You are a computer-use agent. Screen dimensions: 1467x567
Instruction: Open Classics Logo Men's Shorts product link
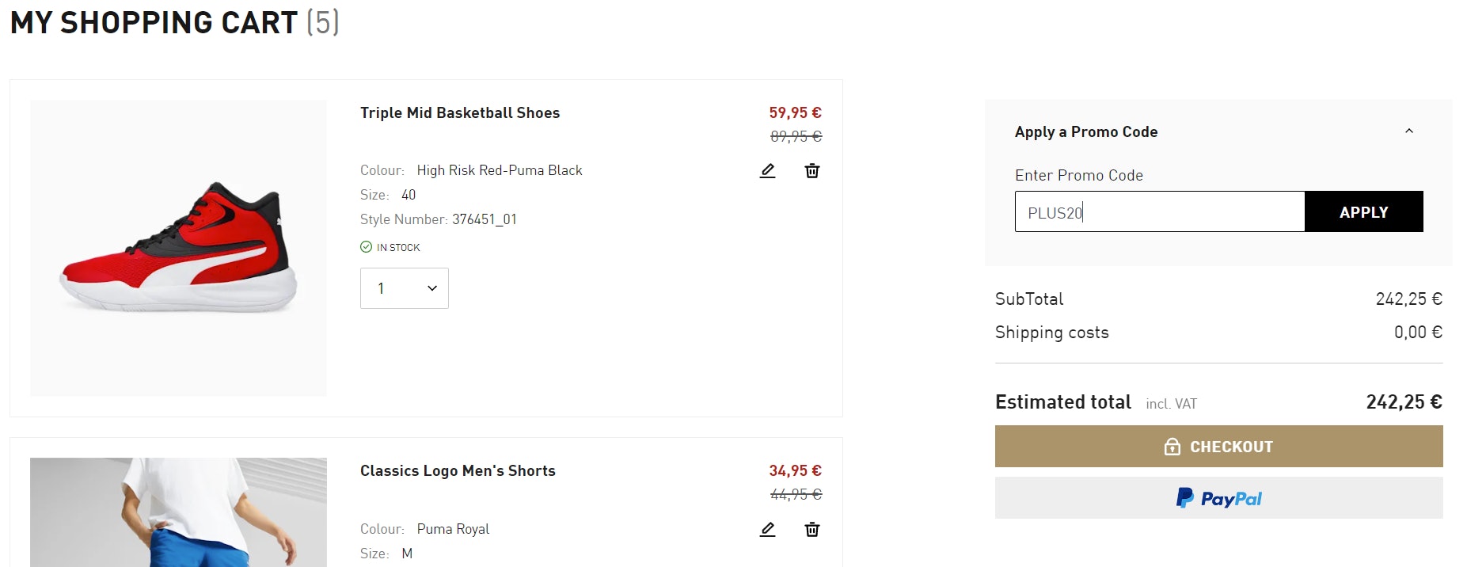pyautogui.click(x=458, y=471)
